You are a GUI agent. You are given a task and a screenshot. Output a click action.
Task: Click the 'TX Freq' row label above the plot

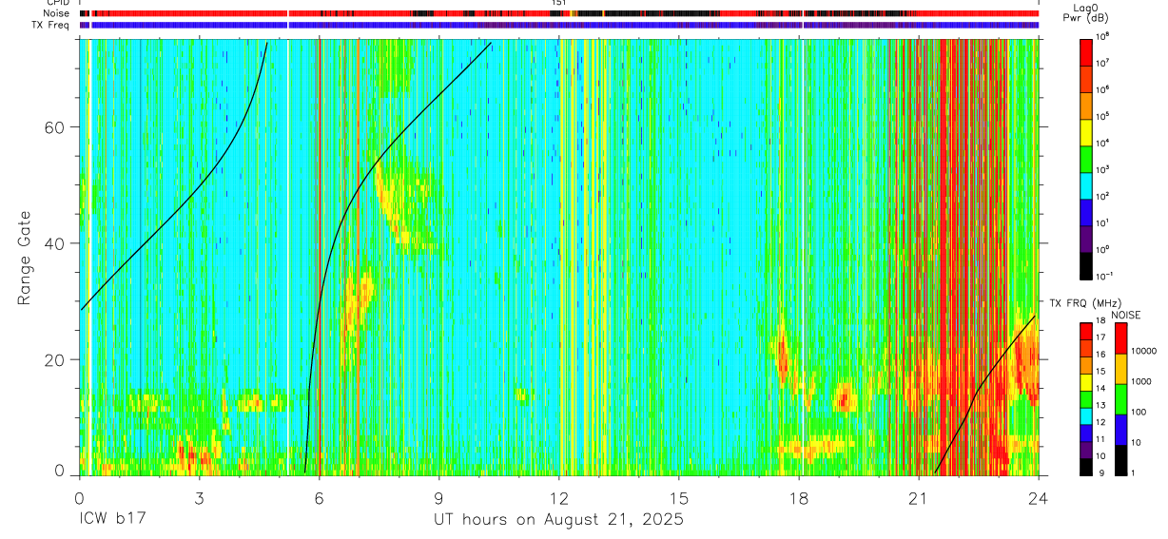(52, 25)
